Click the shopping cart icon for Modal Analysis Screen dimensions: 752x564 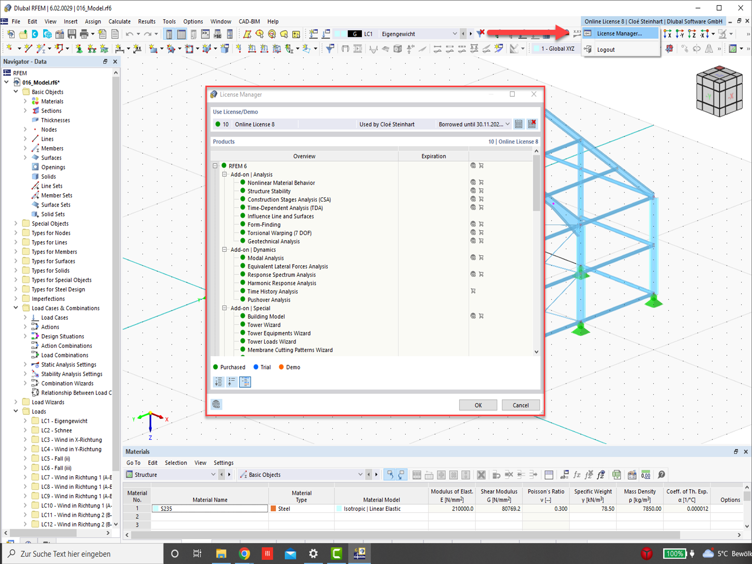[x=481, y=258]
